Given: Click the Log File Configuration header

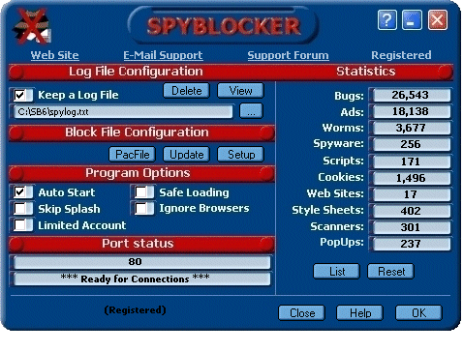Looking at the screenshot, I should pos(136,72).
